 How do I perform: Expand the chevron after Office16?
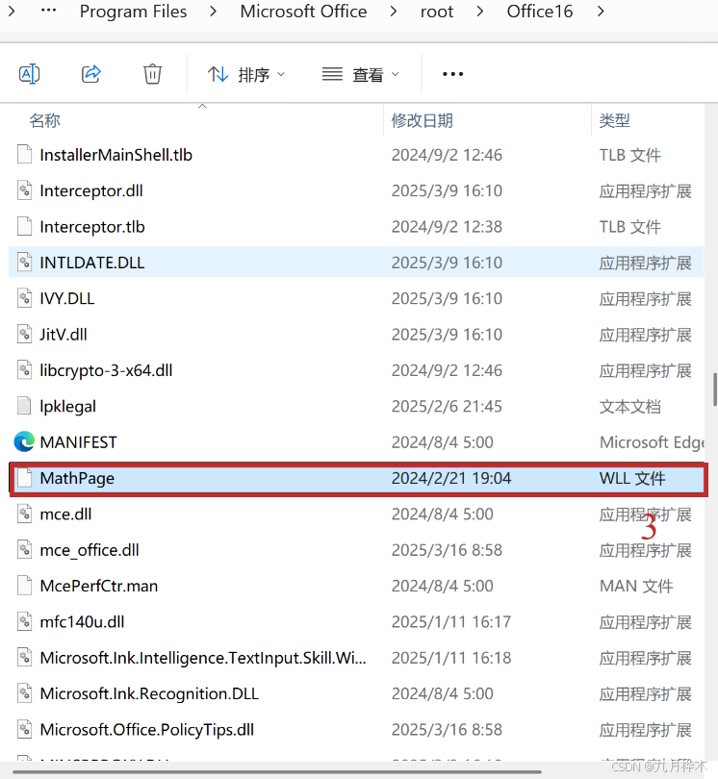601,11
